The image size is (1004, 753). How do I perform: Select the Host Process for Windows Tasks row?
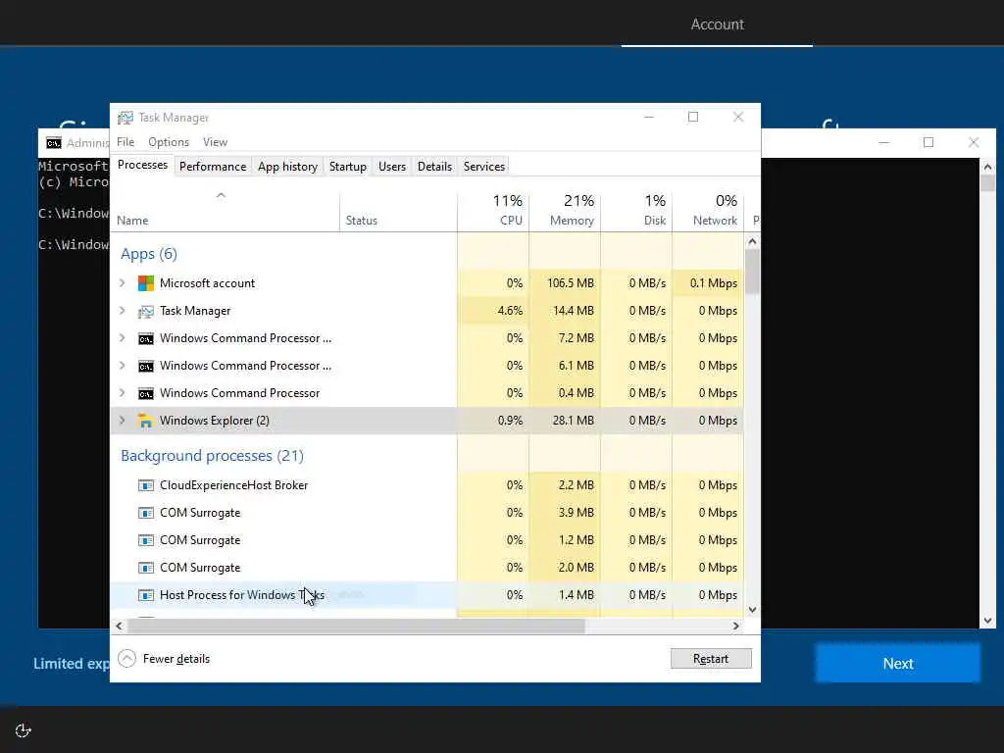click(427, 595)
